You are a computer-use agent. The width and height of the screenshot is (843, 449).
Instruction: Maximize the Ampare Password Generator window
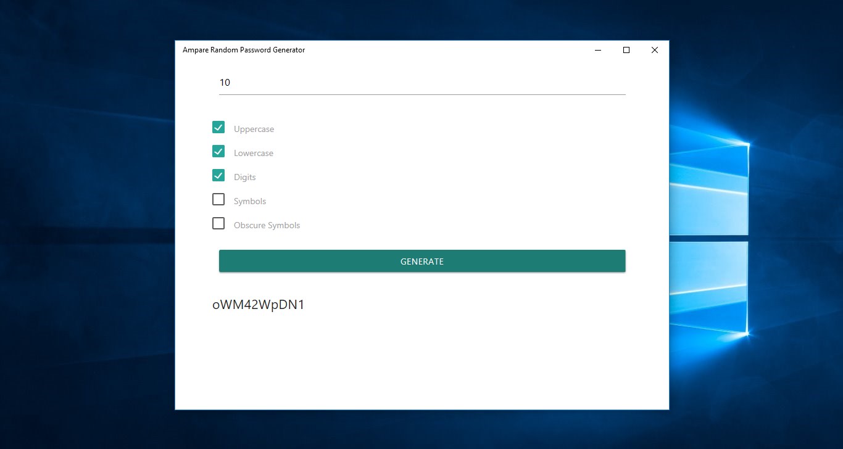(626, 50)
